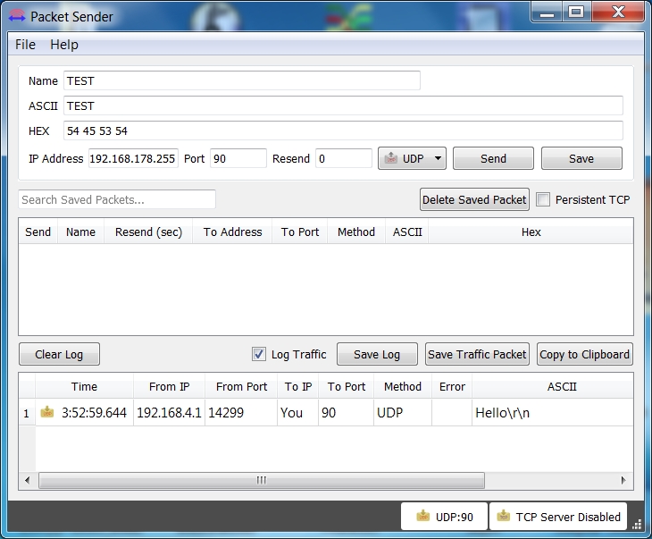652x539 pixels.
Task: Click the 90 To Port cell in log
Action: [347, 412]
